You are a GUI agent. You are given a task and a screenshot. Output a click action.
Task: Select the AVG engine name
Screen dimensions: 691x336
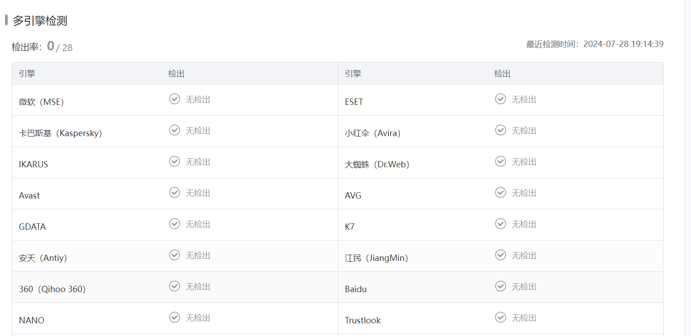coord(353,195)
